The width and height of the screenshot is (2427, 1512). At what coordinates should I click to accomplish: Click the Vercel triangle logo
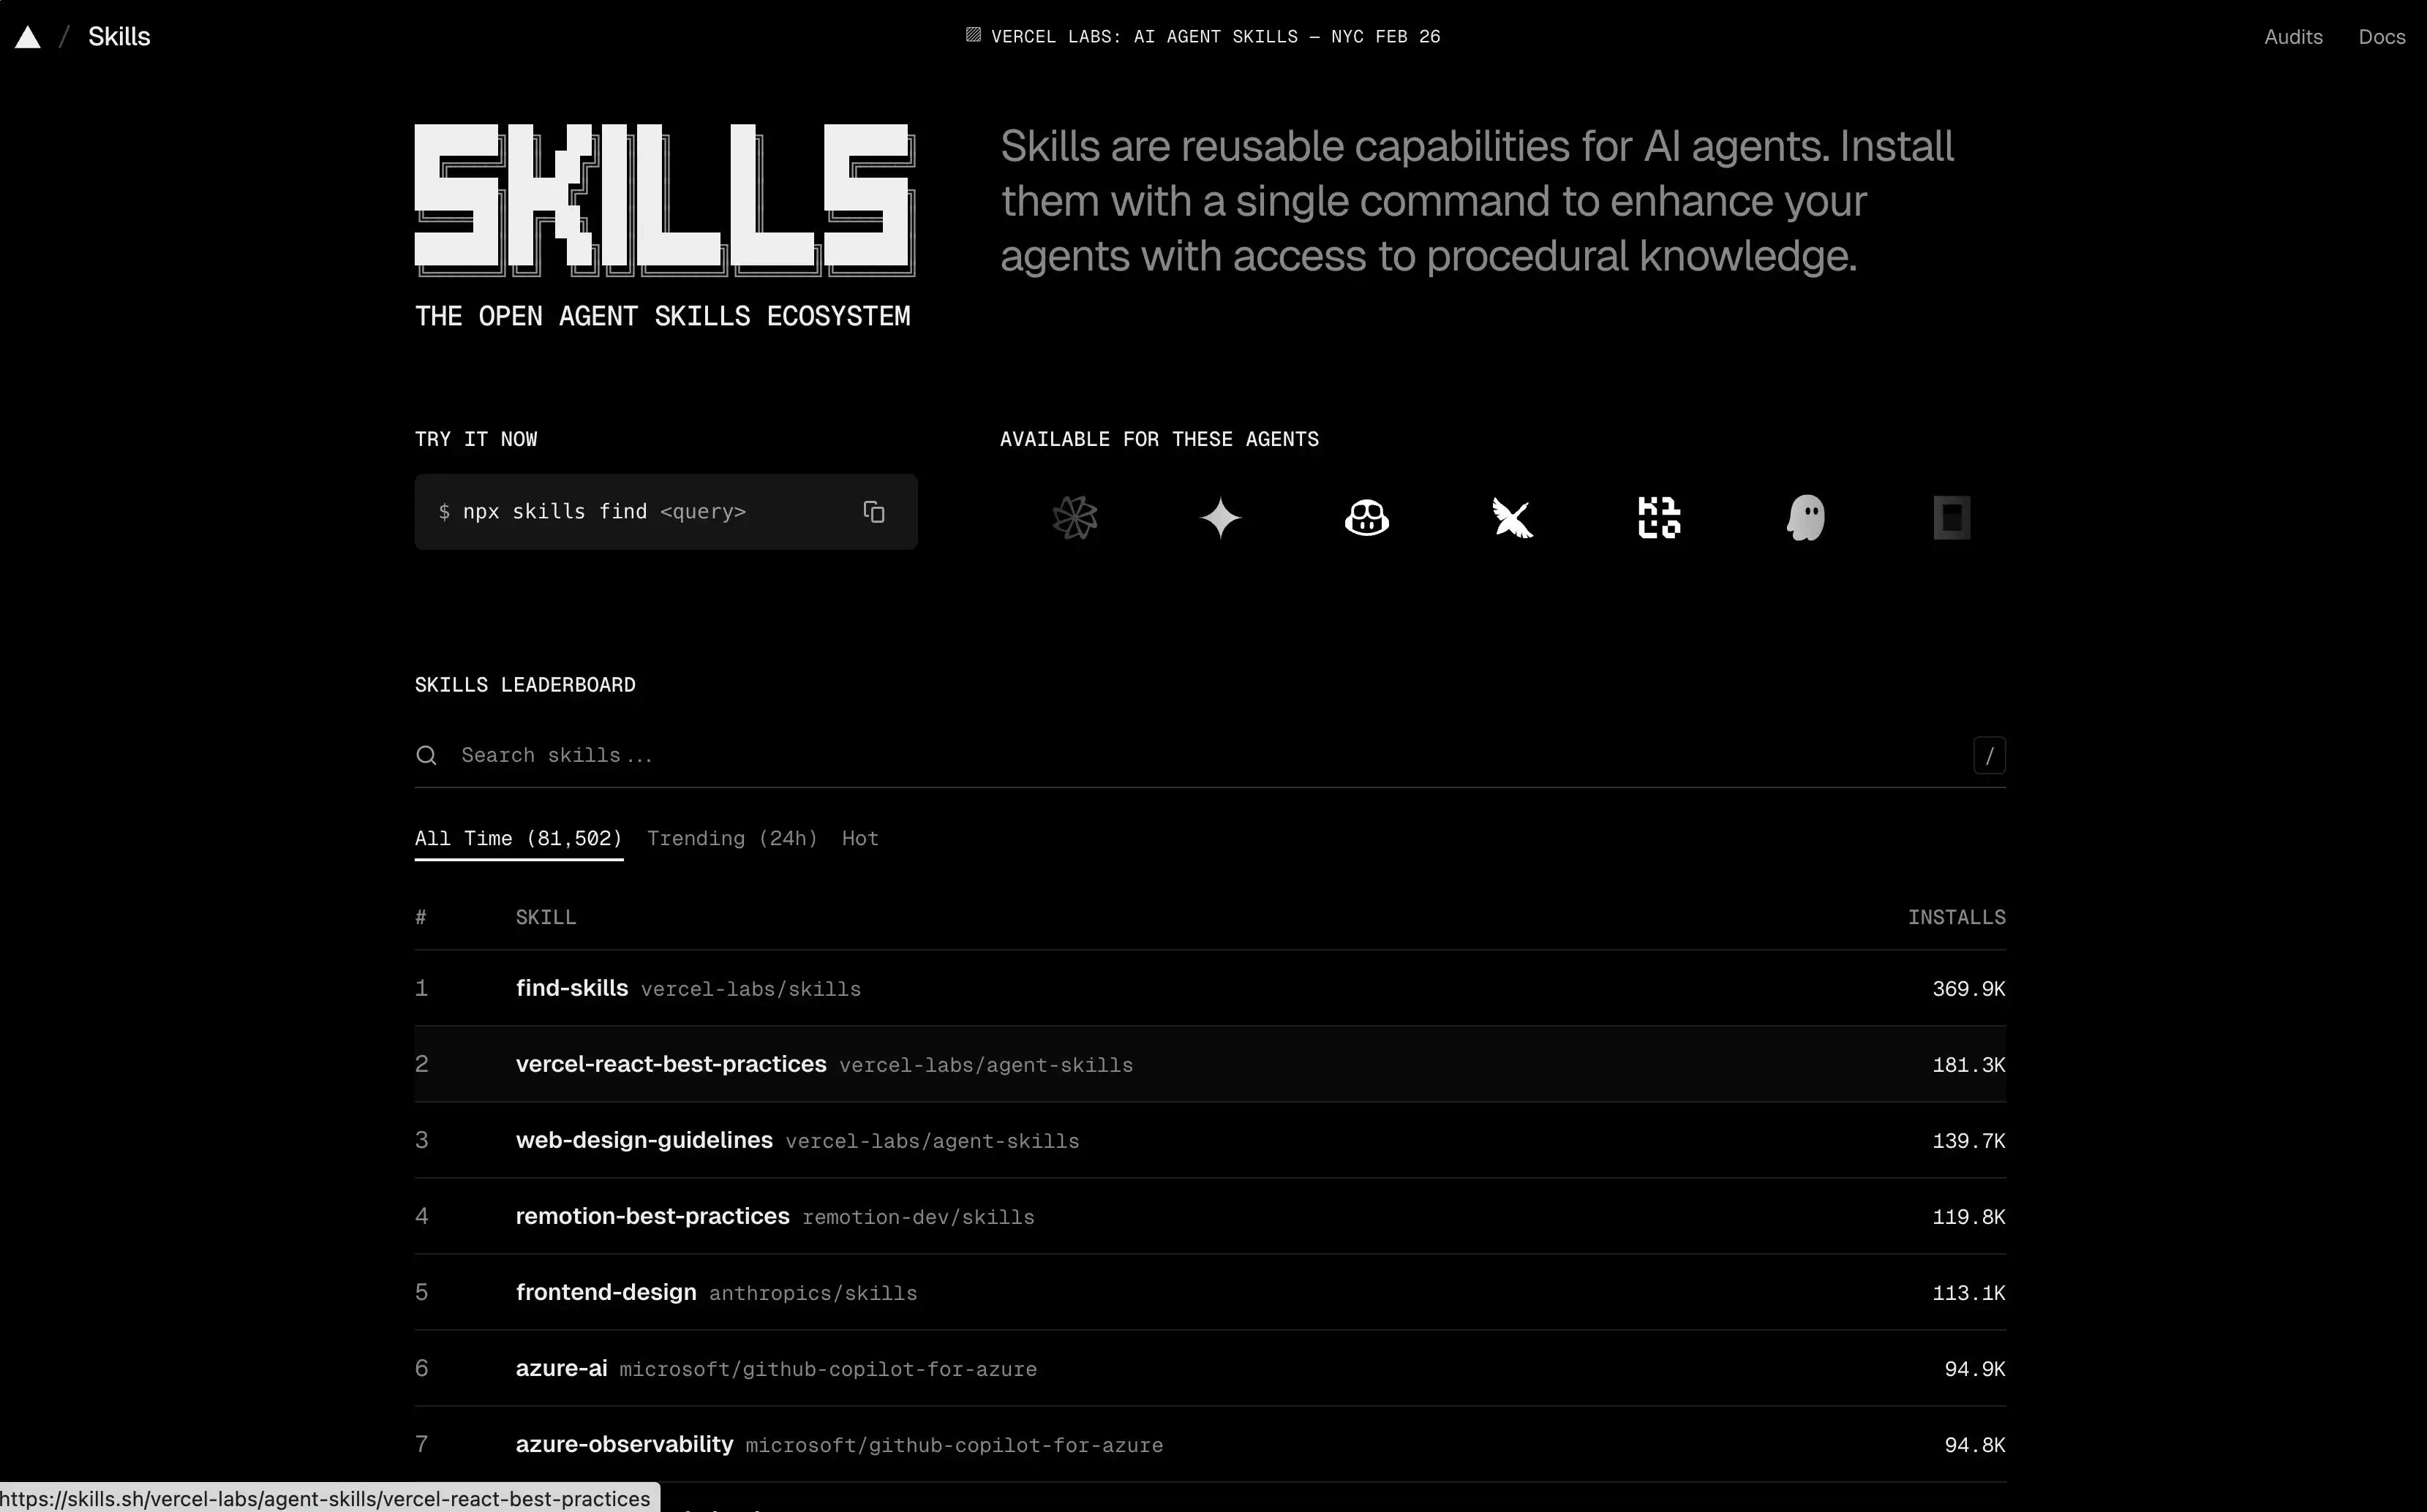coord(28,37)
